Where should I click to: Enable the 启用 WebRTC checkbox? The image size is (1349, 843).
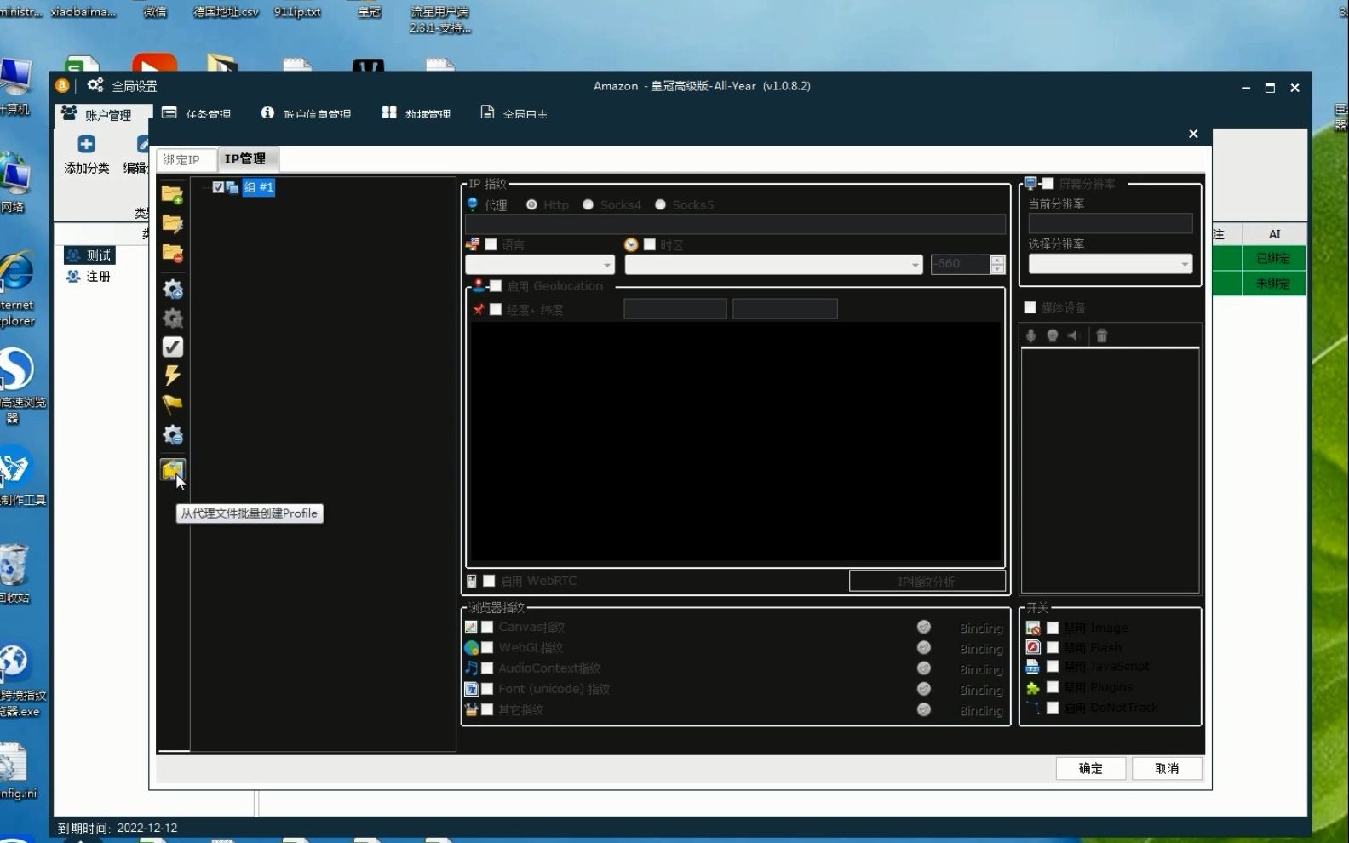[489, 581]
